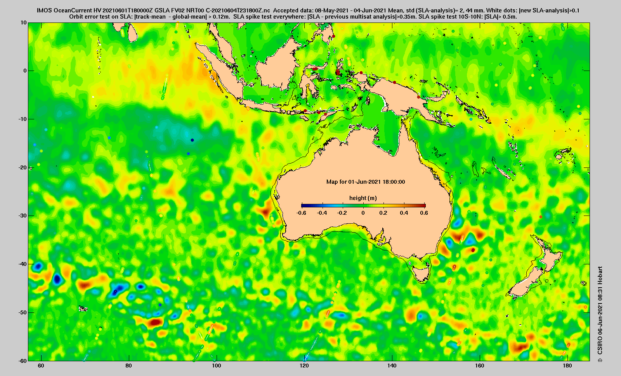Screen dimensions: 621x376
Task: Select the "height (m)" colorbar title
Action: [x=363, y=198]
